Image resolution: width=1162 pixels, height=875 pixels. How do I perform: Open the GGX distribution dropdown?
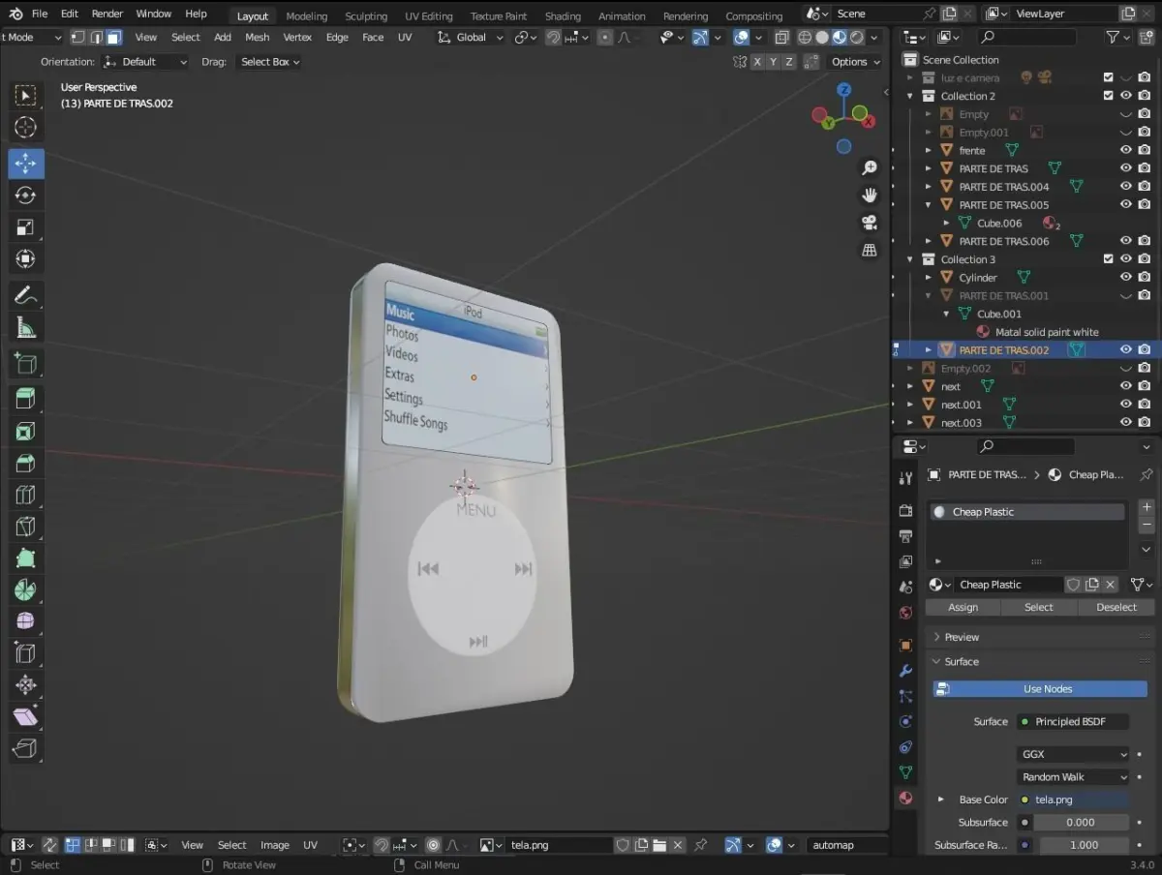(1073, 754)
